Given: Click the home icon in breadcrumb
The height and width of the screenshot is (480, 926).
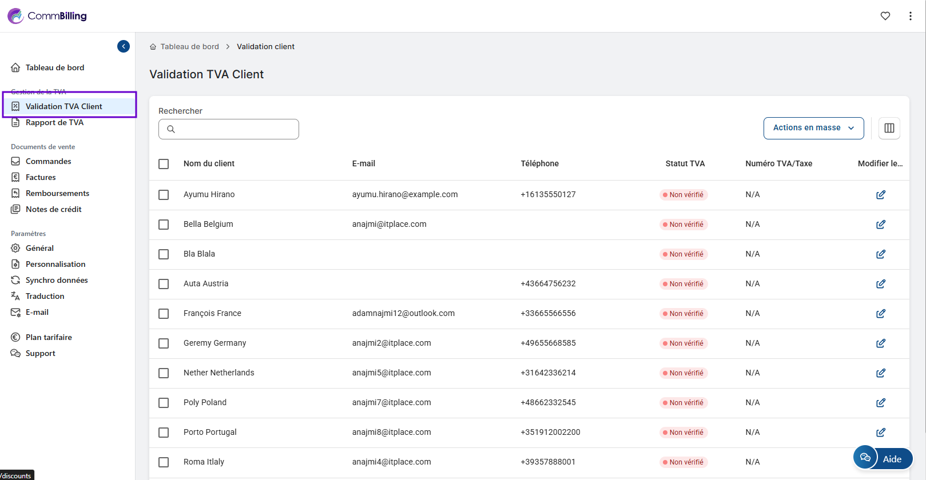Looking at the screenshot, I should click(x=153, y=47).
